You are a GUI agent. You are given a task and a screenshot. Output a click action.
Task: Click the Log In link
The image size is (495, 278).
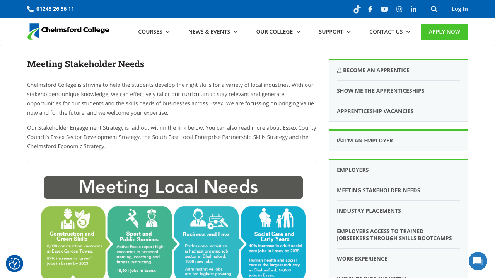(x=459, y=9)
